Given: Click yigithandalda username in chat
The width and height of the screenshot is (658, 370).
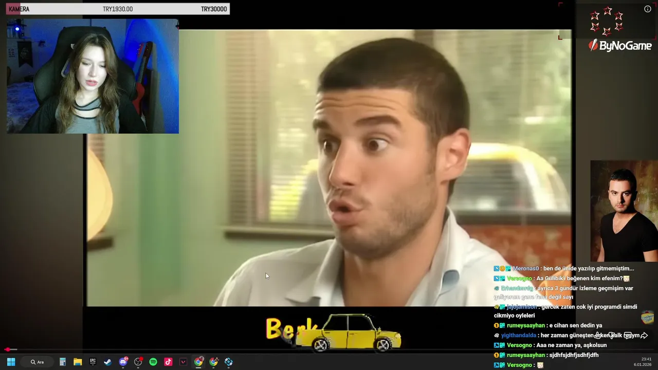Looking at the screenshot, I should [x=519, y=335].
